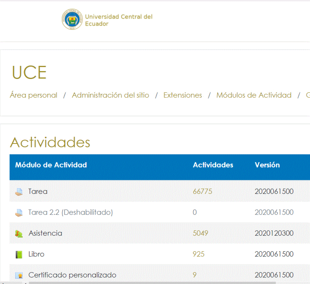Open Módulos de Actividad in the breadcrumb trail
The width and height of the screenshot is (310, 284).
254,95
